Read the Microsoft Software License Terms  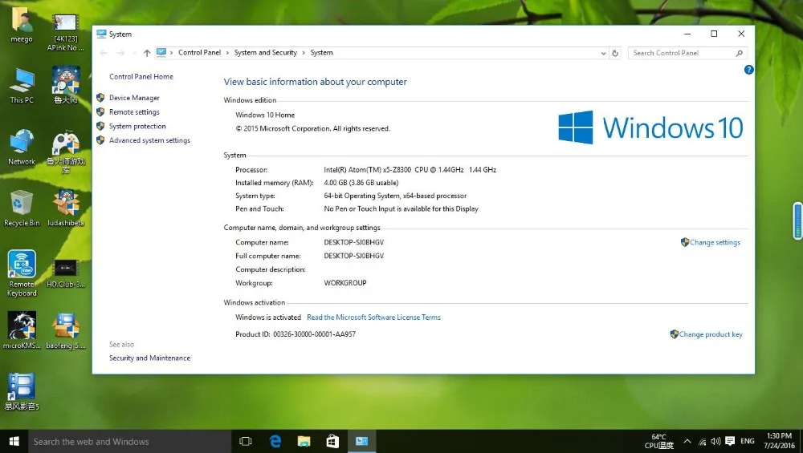click(x=373, y=317)
